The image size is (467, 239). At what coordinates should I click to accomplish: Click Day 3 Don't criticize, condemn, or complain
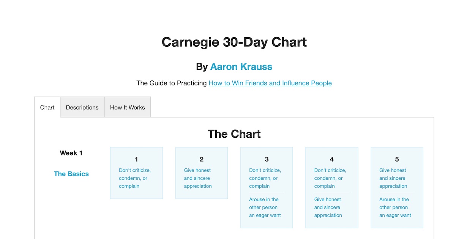point(265,178)
